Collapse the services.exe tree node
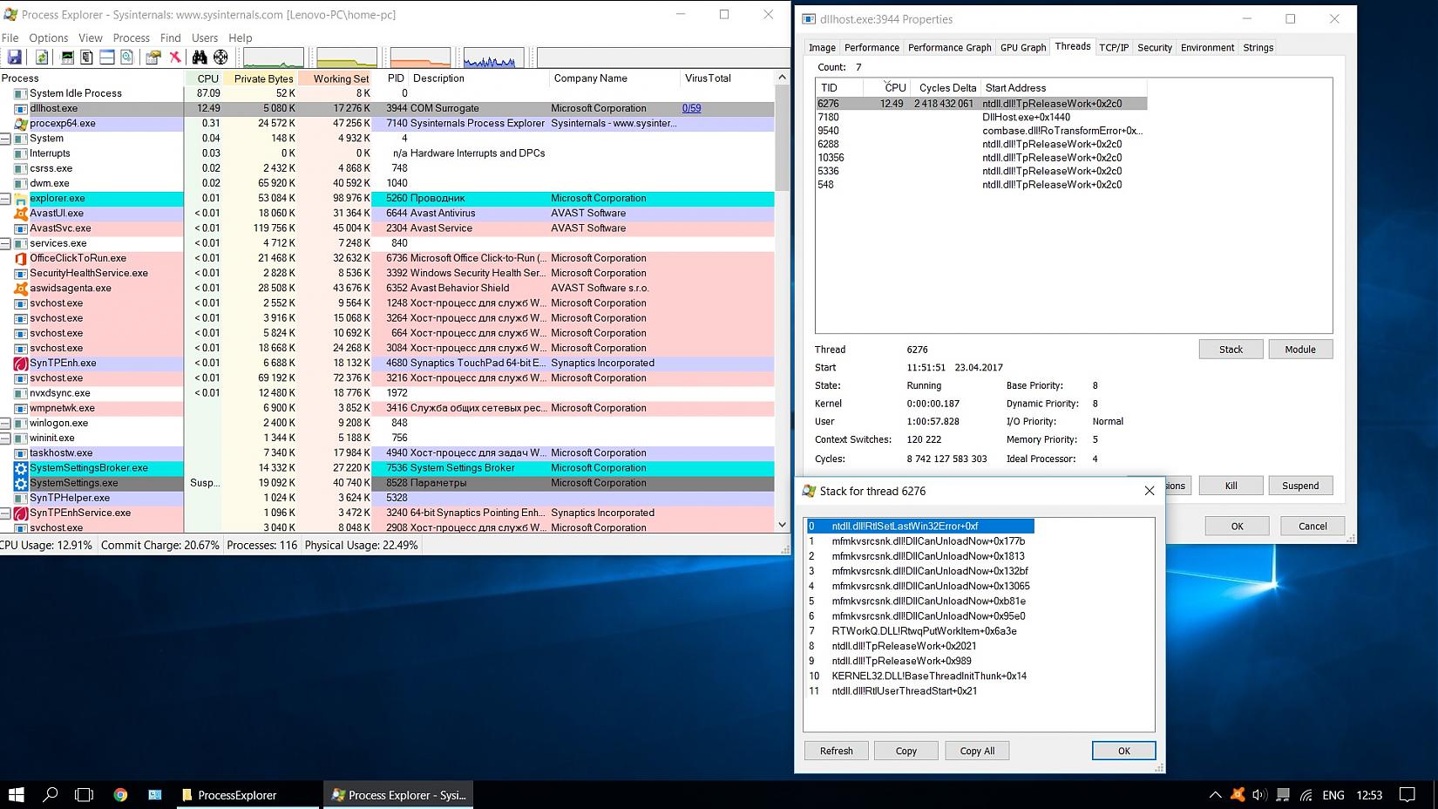This screenshot has width=1438, height=809. click(x=5, y=243)
